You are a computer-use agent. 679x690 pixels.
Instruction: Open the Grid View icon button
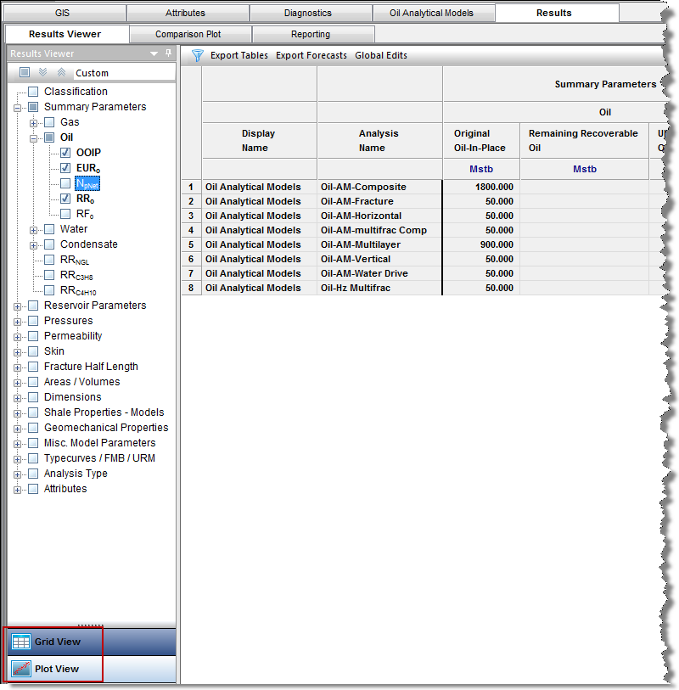coord(21,642)
